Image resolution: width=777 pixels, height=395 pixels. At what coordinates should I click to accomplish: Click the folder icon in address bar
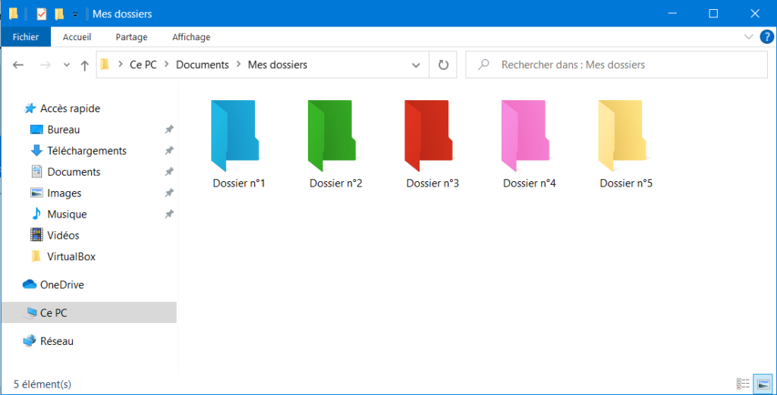pyautogui.click(x=105, y=64)
